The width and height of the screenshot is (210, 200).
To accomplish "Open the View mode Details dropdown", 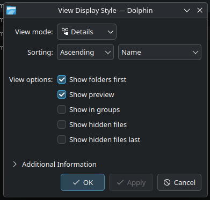I will (x=86, y=32).
